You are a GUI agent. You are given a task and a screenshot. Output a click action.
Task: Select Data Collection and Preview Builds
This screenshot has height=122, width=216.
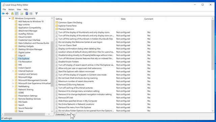coord(34,43)
